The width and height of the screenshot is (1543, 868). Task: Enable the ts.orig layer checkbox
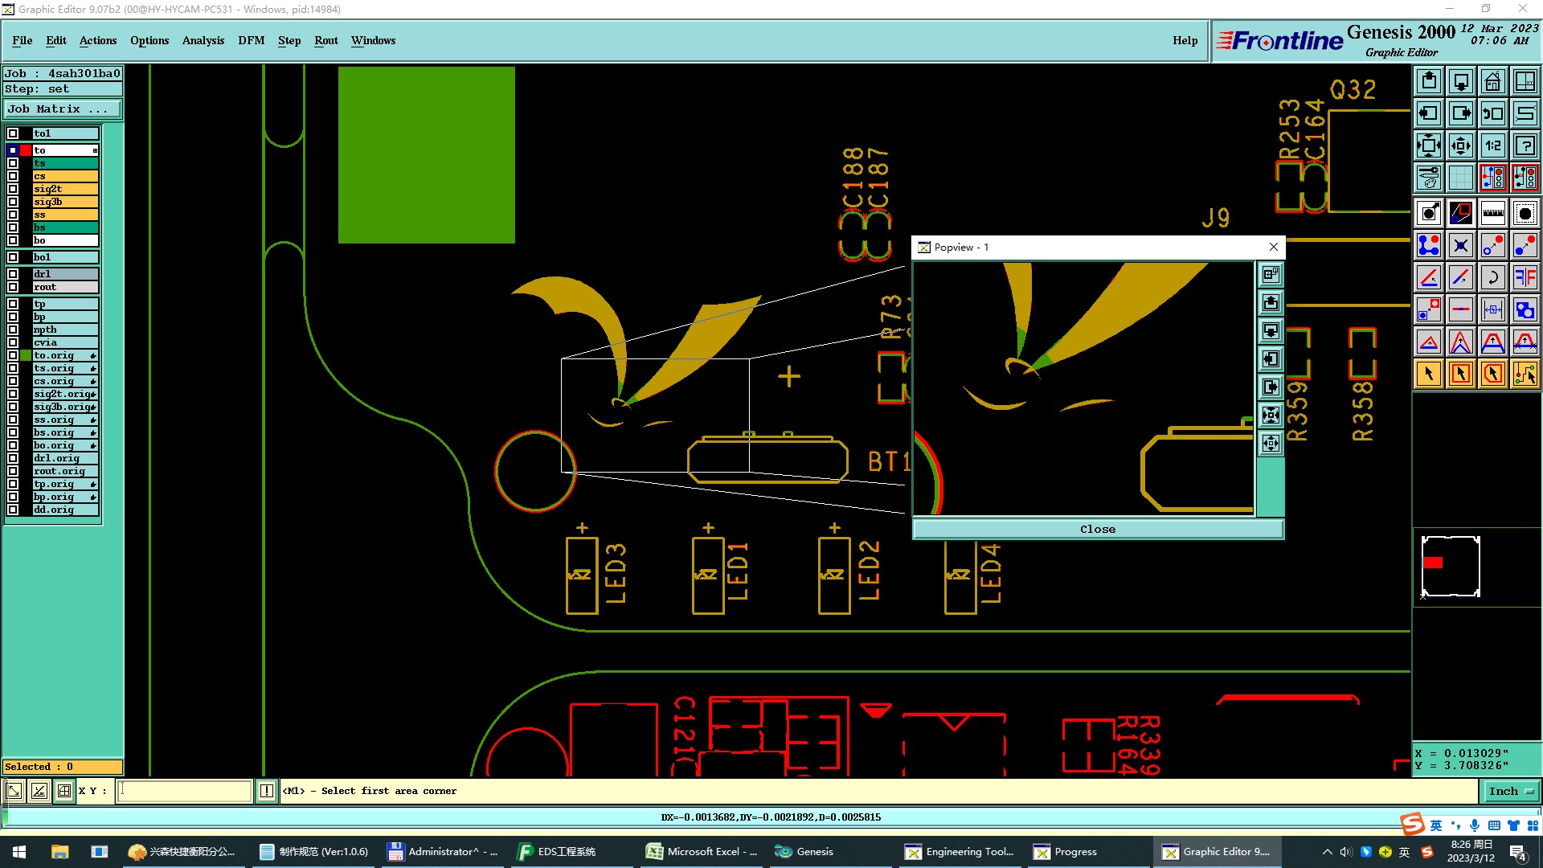coord(13,368)
